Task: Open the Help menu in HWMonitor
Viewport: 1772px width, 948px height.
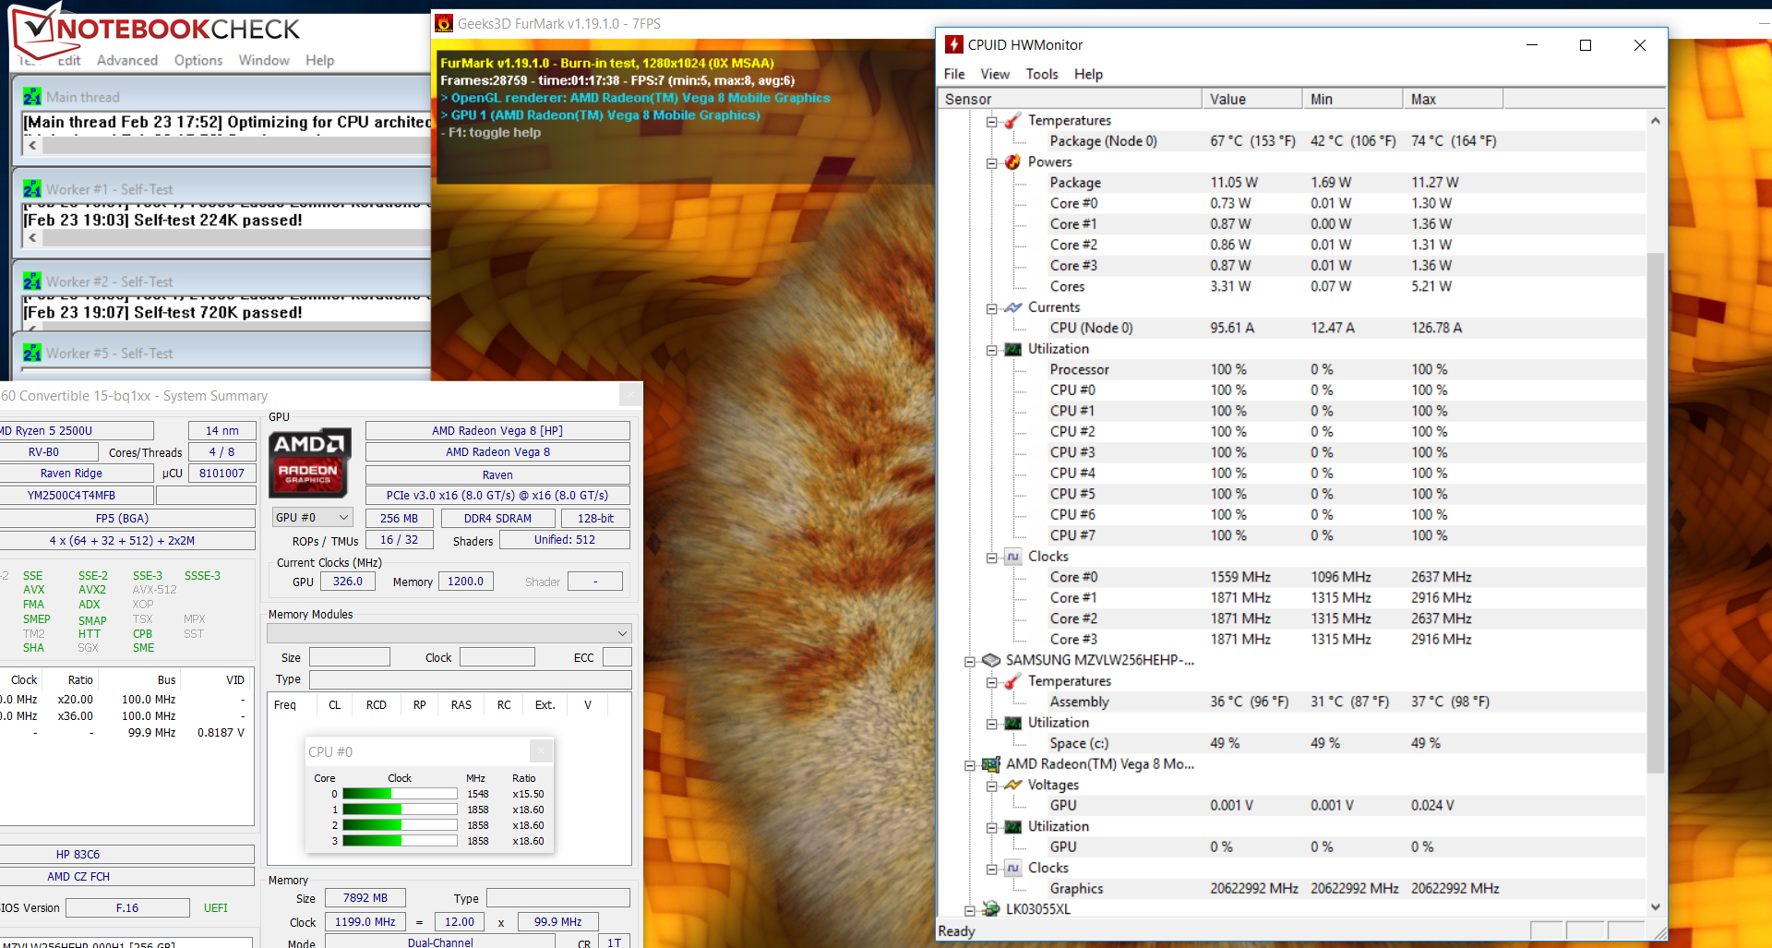Action: [1089, 74]
